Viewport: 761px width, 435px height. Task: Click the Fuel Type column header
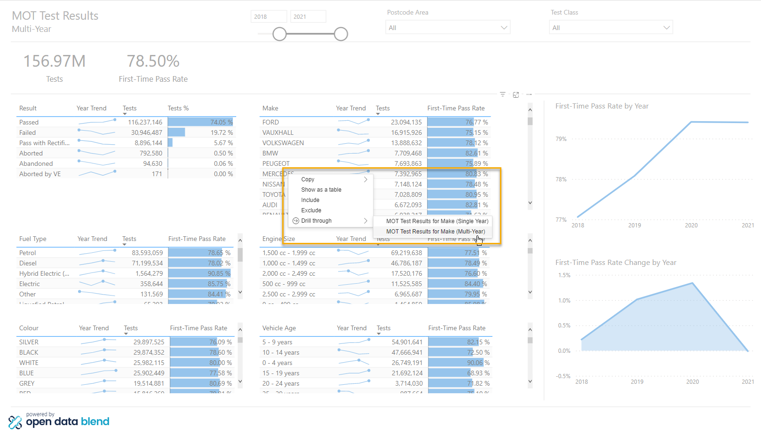(x=33, y=239)
